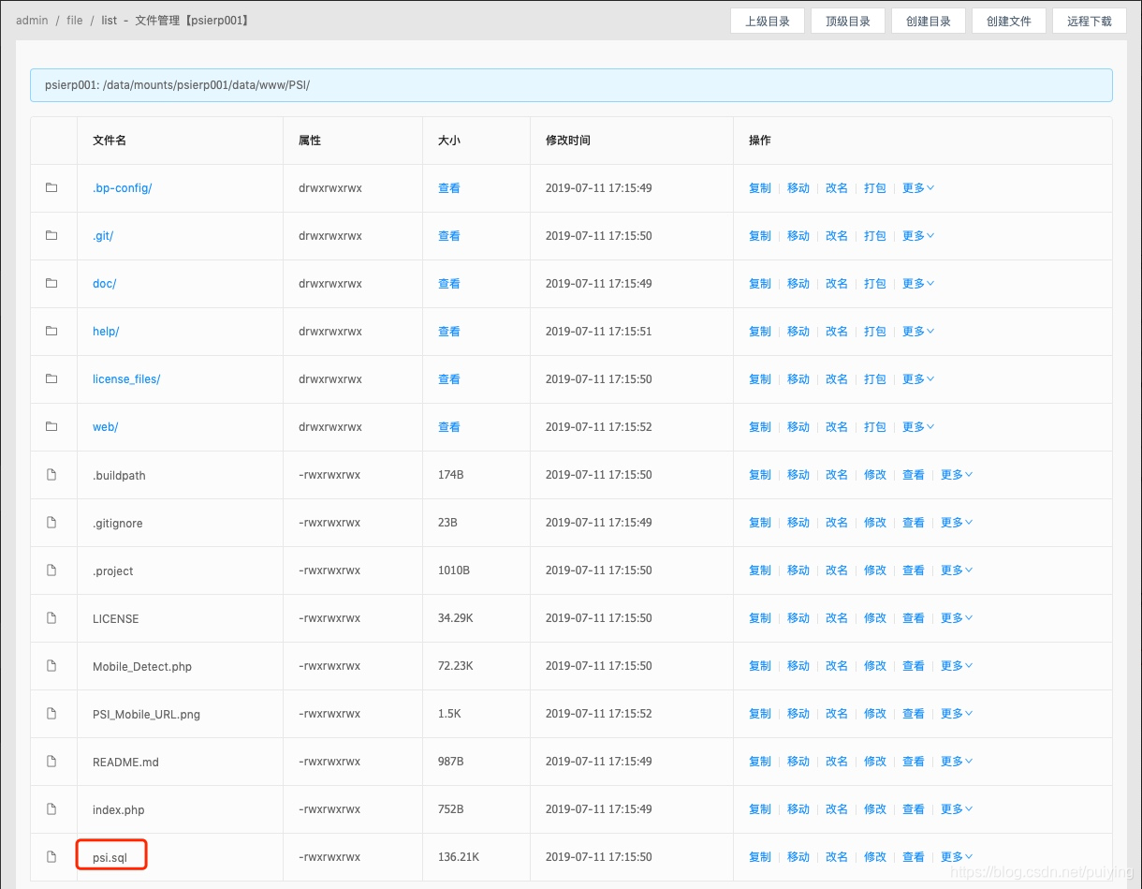Click 改名 for index.php
Viewport: 1142px width, 889px height.
click(x=837, y=808)
